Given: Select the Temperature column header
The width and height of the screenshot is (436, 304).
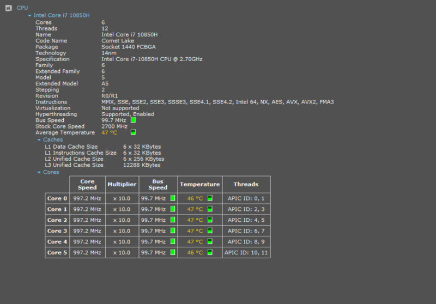Looking at the screenshot, I should click(x=199, y=185).
